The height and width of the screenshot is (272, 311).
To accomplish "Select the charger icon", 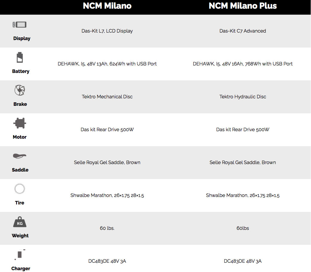I will [20, 254].
